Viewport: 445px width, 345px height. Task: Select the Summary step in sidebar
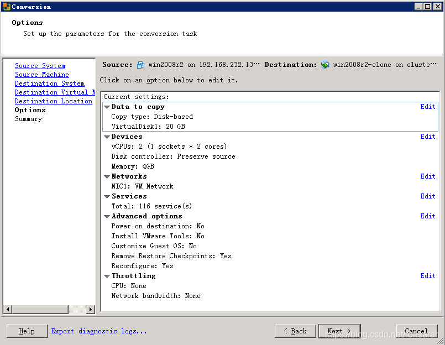pyautogui.click(x=28, y=119)
